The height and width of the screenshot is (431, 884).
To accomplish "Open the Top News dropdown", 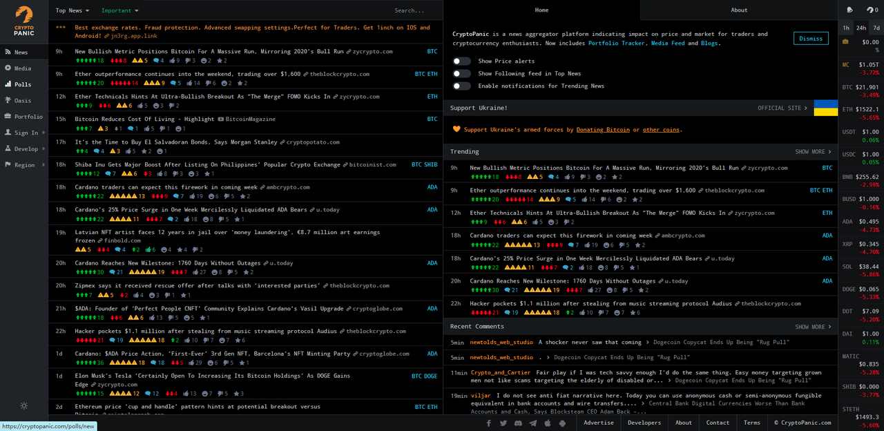I will click(x=72, y=10).
